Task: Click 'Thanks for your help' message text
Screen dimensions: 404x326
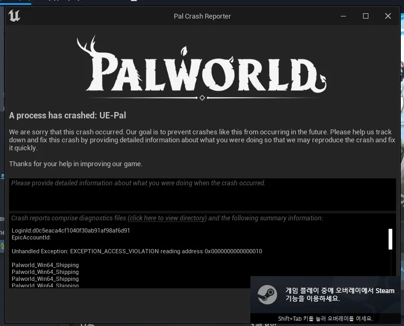Action: [75, 164]
